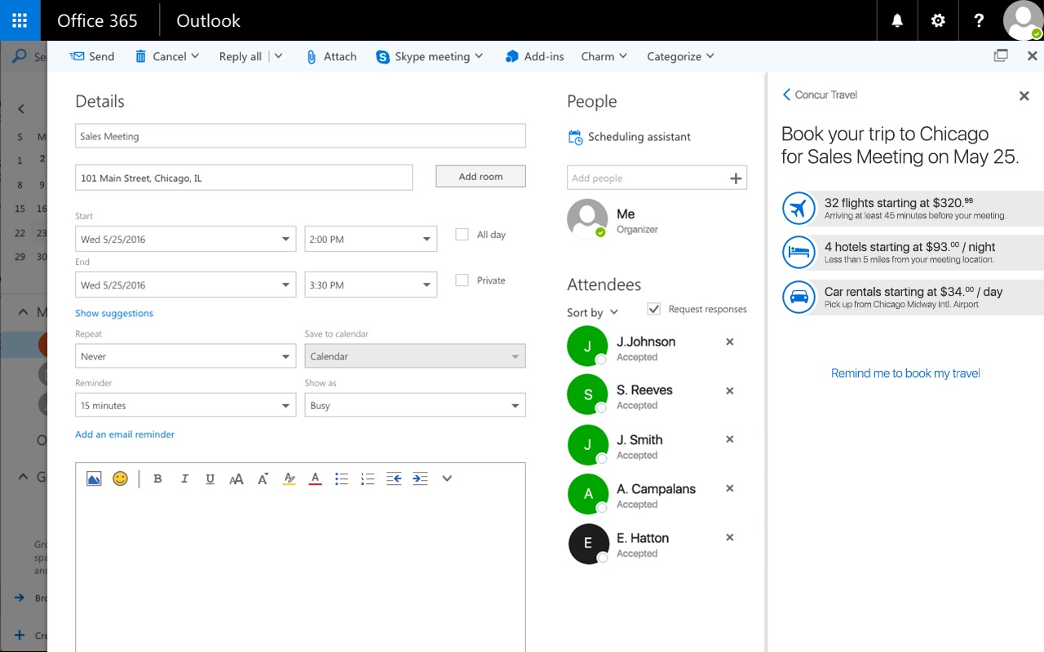Close the meeting form with toolbar X
Image resolution: width=1044 pixels, height=652 pixels.
[x=1032, y=55]
